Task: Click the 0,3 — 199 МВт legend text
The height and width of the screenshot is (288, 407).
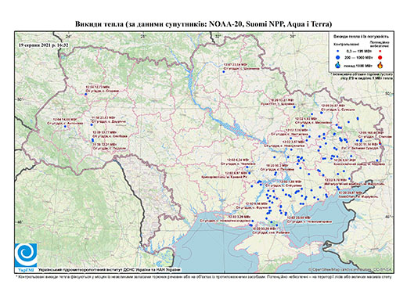Action: 358,52
